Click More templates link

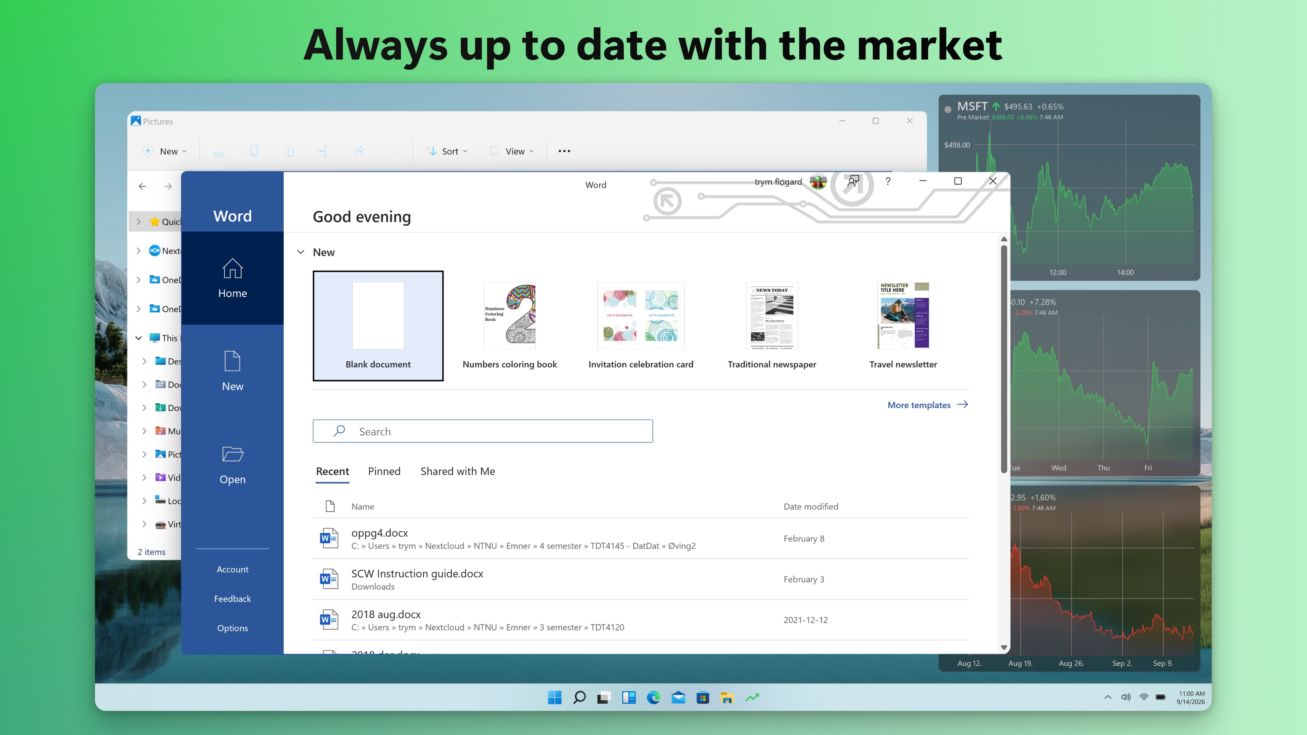click(927, 405)
